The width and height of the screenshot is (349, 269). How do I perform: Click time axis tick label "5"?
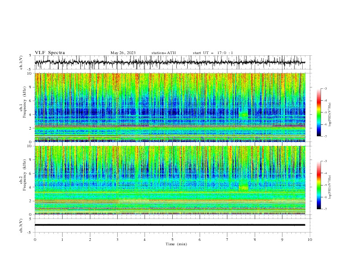point(172,240)
